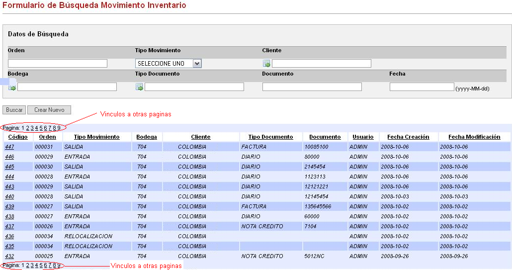This screenshot has width=512, height=270.
Task: Click the Fecha Modificación column header
Action: (x=474, y=137)
